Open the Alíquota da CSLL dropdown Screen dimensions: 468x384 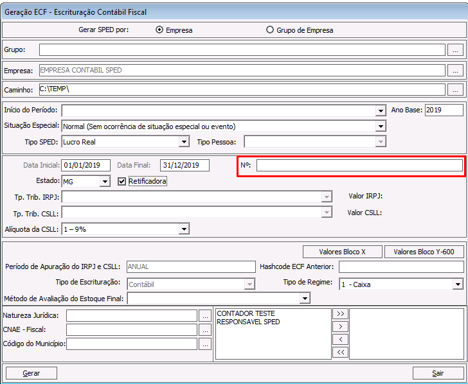184,229
